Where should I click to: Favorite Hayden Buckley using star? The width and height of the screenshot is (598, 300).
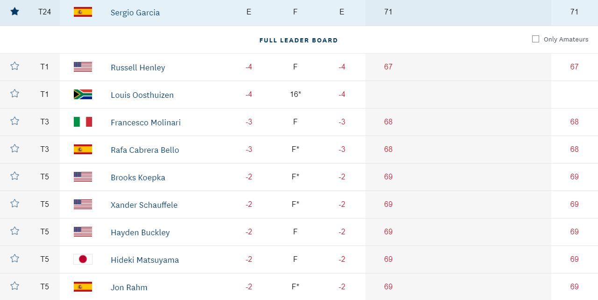(14, 232)
